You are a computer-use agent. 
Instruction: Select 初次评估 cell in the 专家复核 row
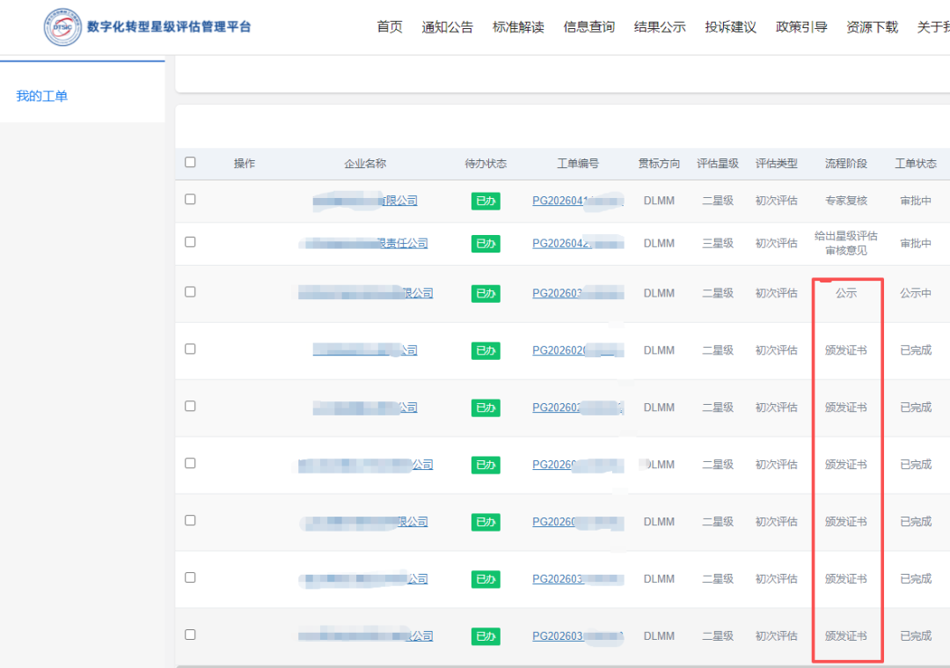(776, 201)
